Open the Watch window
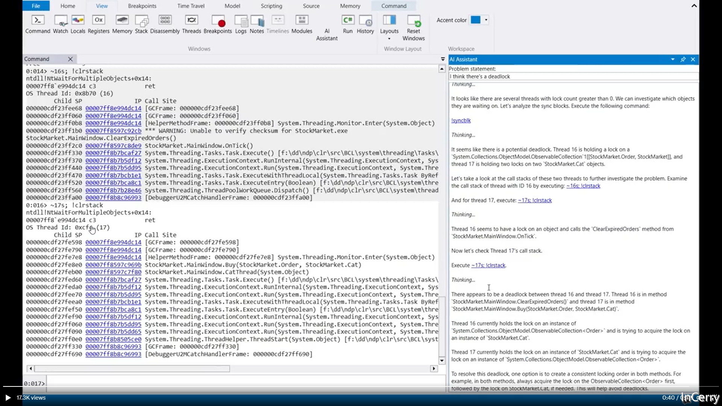The height and width of the screenshot is (406, 722). pos(61,24)
